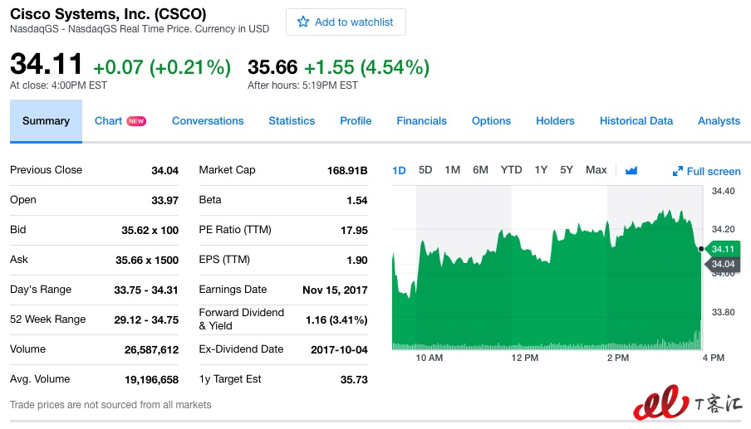Open the Financials tab
This screenshot has width=751, height=429.
click(421, 121)
